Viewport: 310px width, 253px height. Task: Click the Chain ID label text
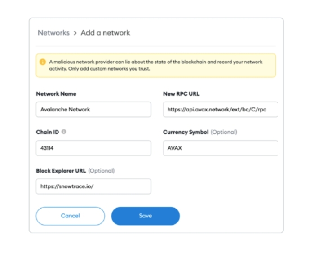pos(48,132)
